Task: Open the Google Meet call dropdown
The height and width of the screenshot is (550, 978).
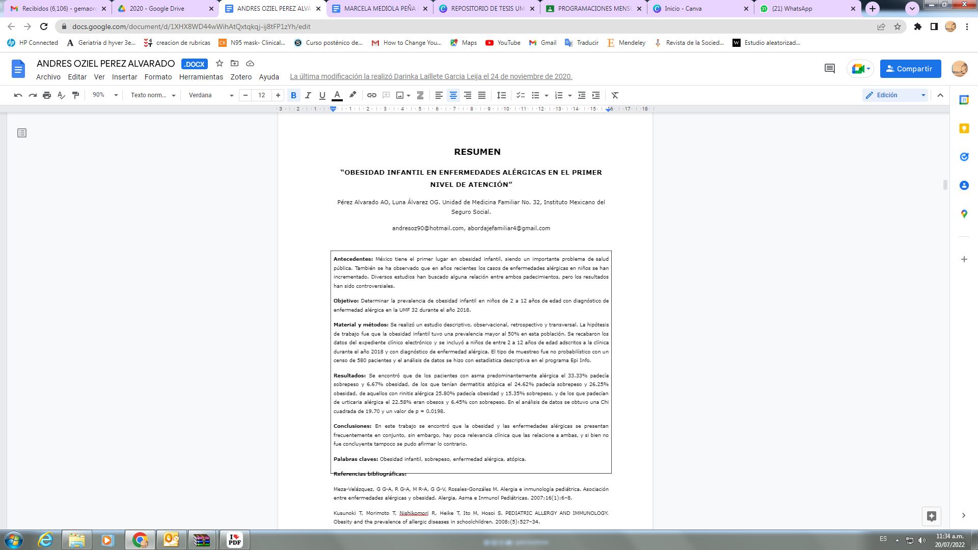Action: click(x=860, y=69)
